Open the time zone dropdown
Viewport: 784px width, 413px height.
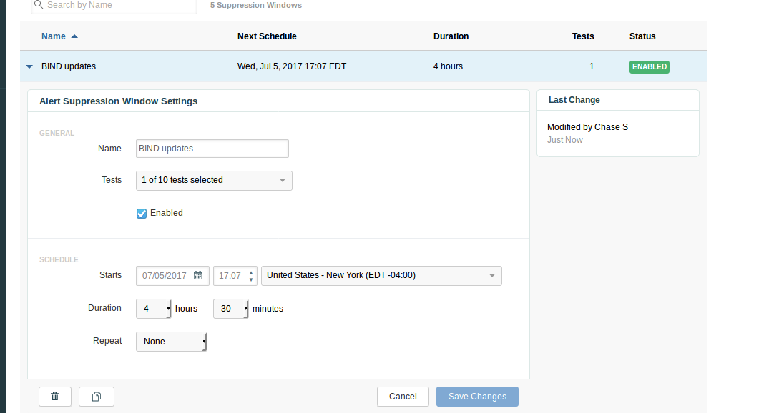(383, 276)
